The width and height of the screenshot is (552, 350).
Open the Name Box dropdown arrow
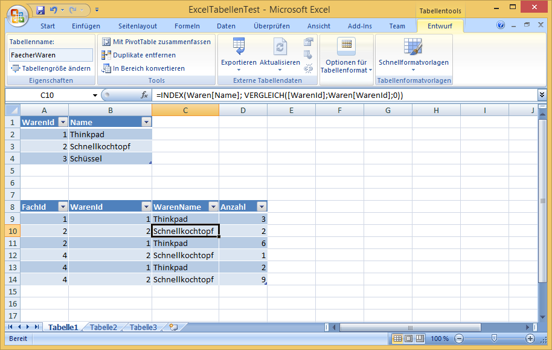pyautogui.click(x=95, y=95)
